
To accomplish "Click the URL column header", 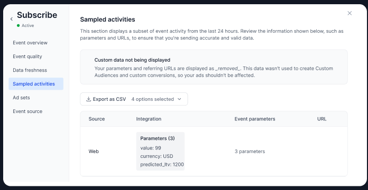I will [322, 119].
